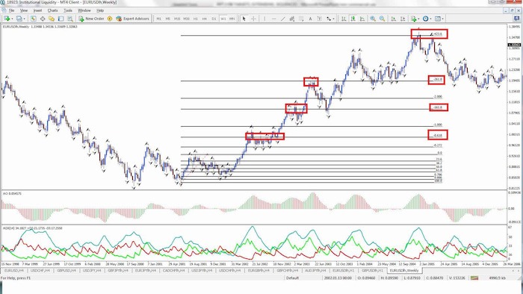Image resolution: width=523 pixels, height=294 pixels.
Task: Toggle the Terminal window icon
Action: click(61, 19)
